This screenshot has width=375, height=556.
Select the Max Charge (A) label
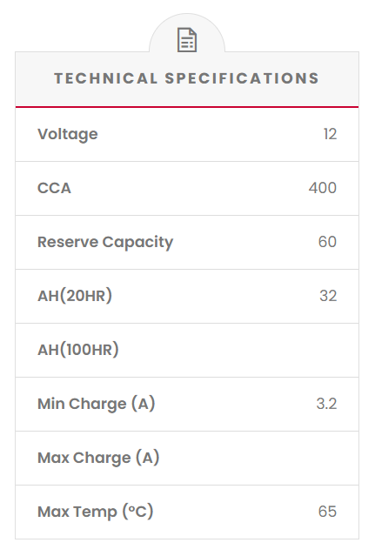tap(98, 458)
